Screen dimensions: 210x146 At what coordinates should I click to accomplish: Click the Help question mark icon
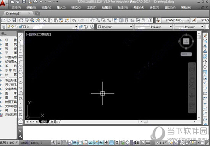tap(150, 20)
